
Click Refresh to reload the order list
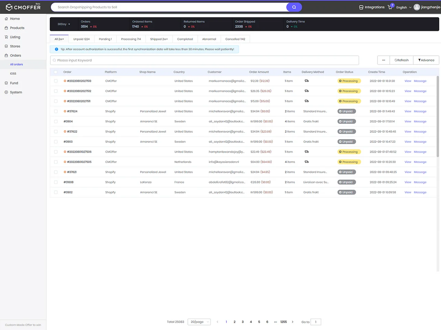(x=401, y=60)
